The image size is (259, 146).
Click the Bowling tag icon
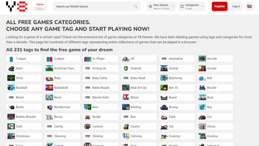point(126,107)
